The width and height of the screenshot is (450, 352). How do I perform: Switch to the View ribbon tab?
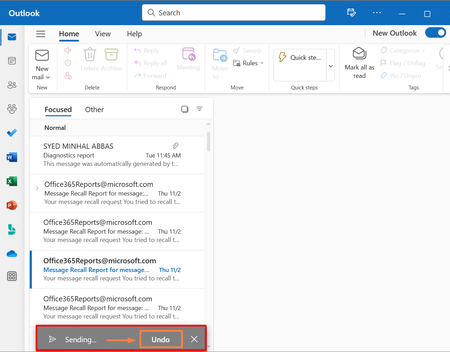pos(103,34)
